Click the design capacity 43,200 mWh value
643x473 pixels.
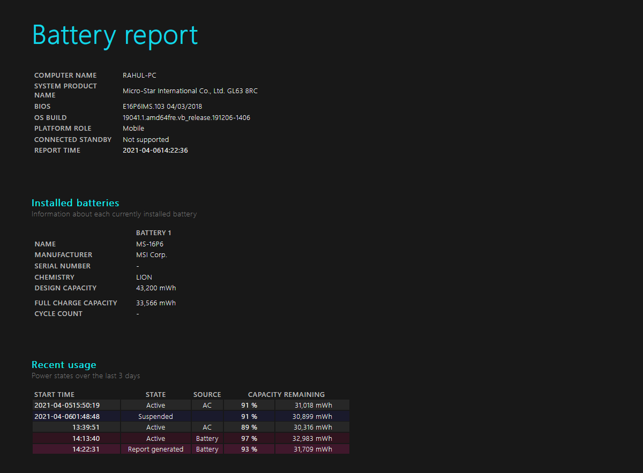tap(156, 288)
